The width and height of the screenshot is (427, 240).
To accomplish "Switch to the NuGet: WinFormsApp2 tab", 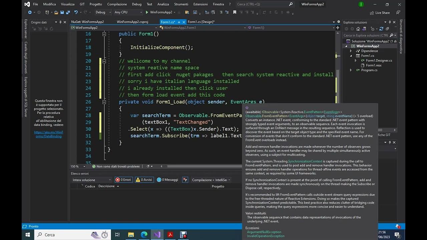I will coord(87,22).
